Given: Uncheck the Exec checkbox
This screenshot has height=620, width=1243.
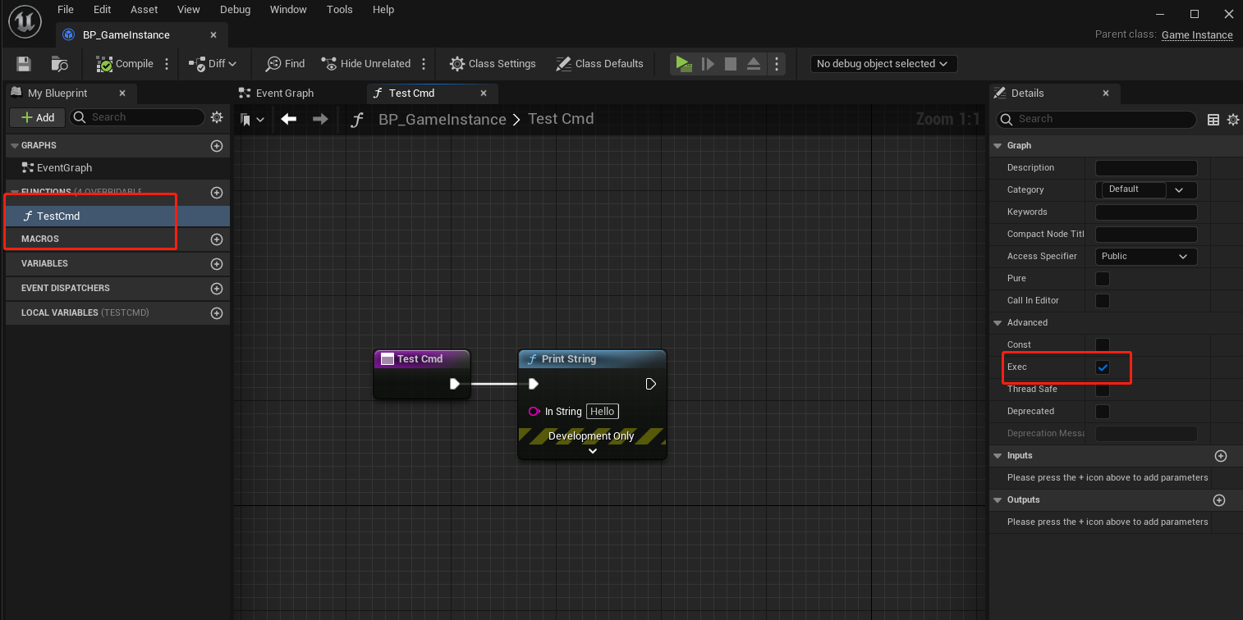Looking at the screenshot, I should tap(1103, 367).
